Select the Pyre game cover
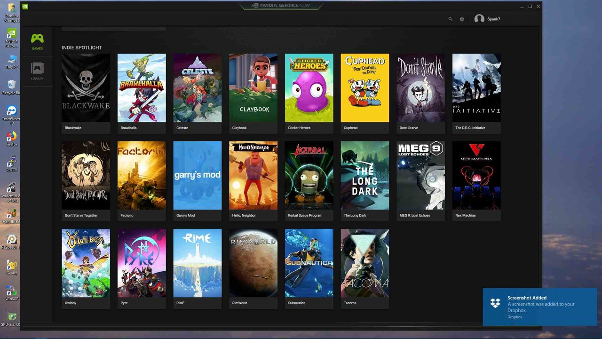Image resolution: width=602 pixels, height=339 pixels. click(x=142, y=263)
